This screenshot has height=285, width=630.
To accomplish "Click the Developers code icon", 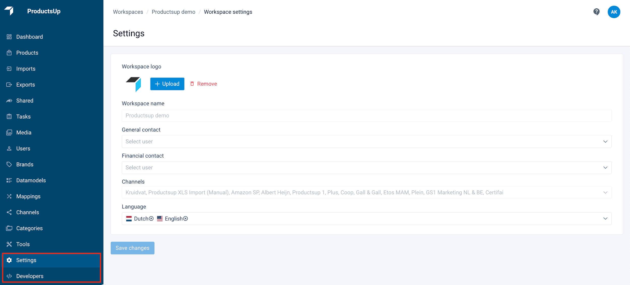I will [x=9, y=276].
